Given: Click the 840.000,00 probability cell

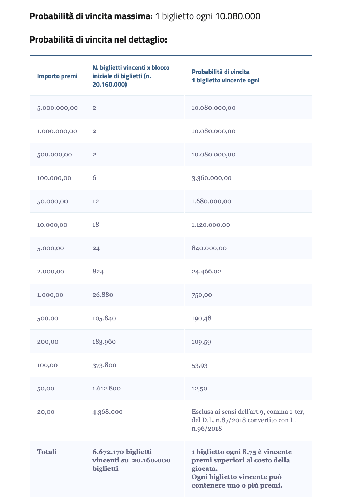Looking at the screenshot, I should 209,248.
